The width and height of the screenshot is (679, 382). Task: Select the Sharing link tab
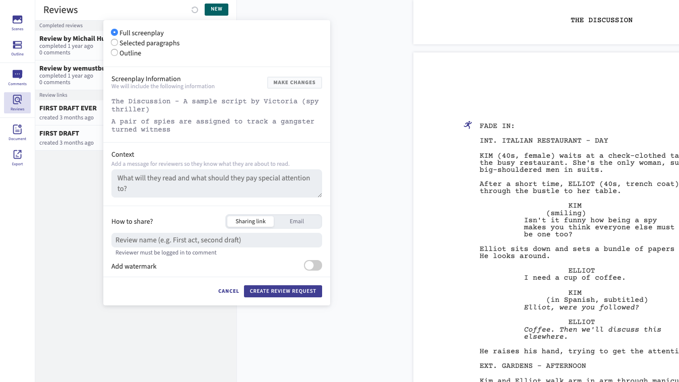tap(251, 221)
